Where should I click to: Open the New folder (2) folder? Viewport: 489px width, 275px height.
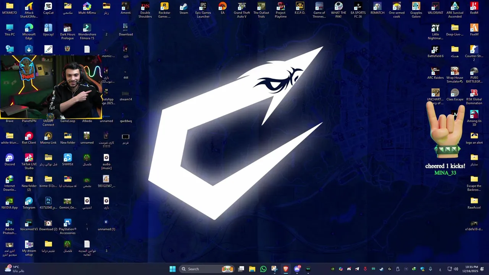coord(29,184)
